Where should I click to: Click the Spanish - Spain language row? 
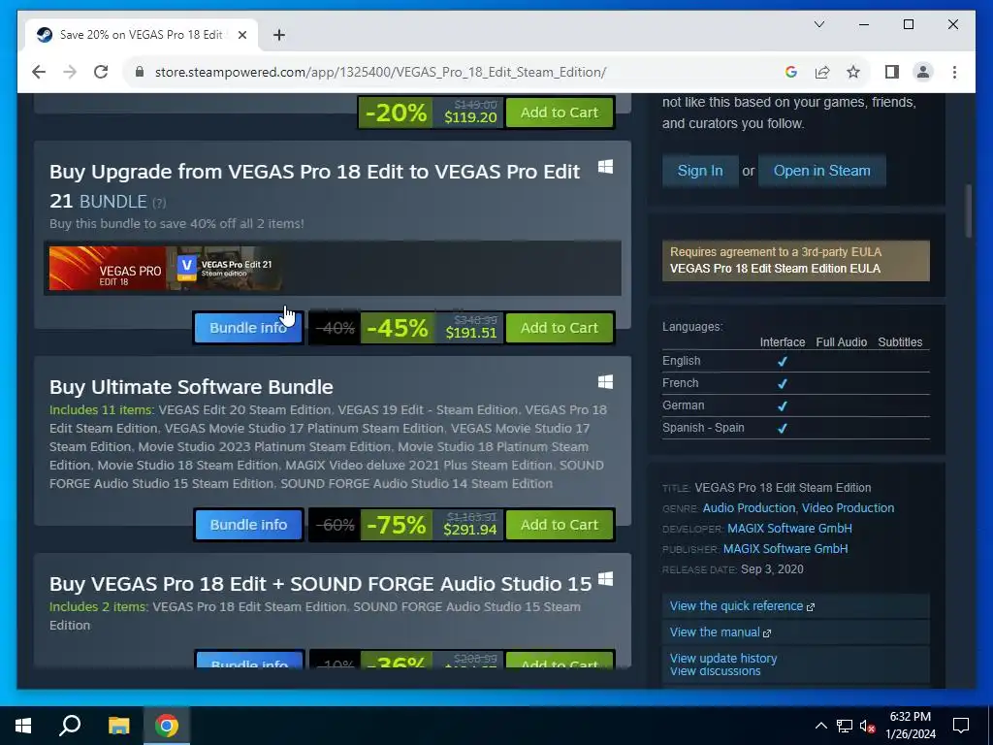coord(796,428)
